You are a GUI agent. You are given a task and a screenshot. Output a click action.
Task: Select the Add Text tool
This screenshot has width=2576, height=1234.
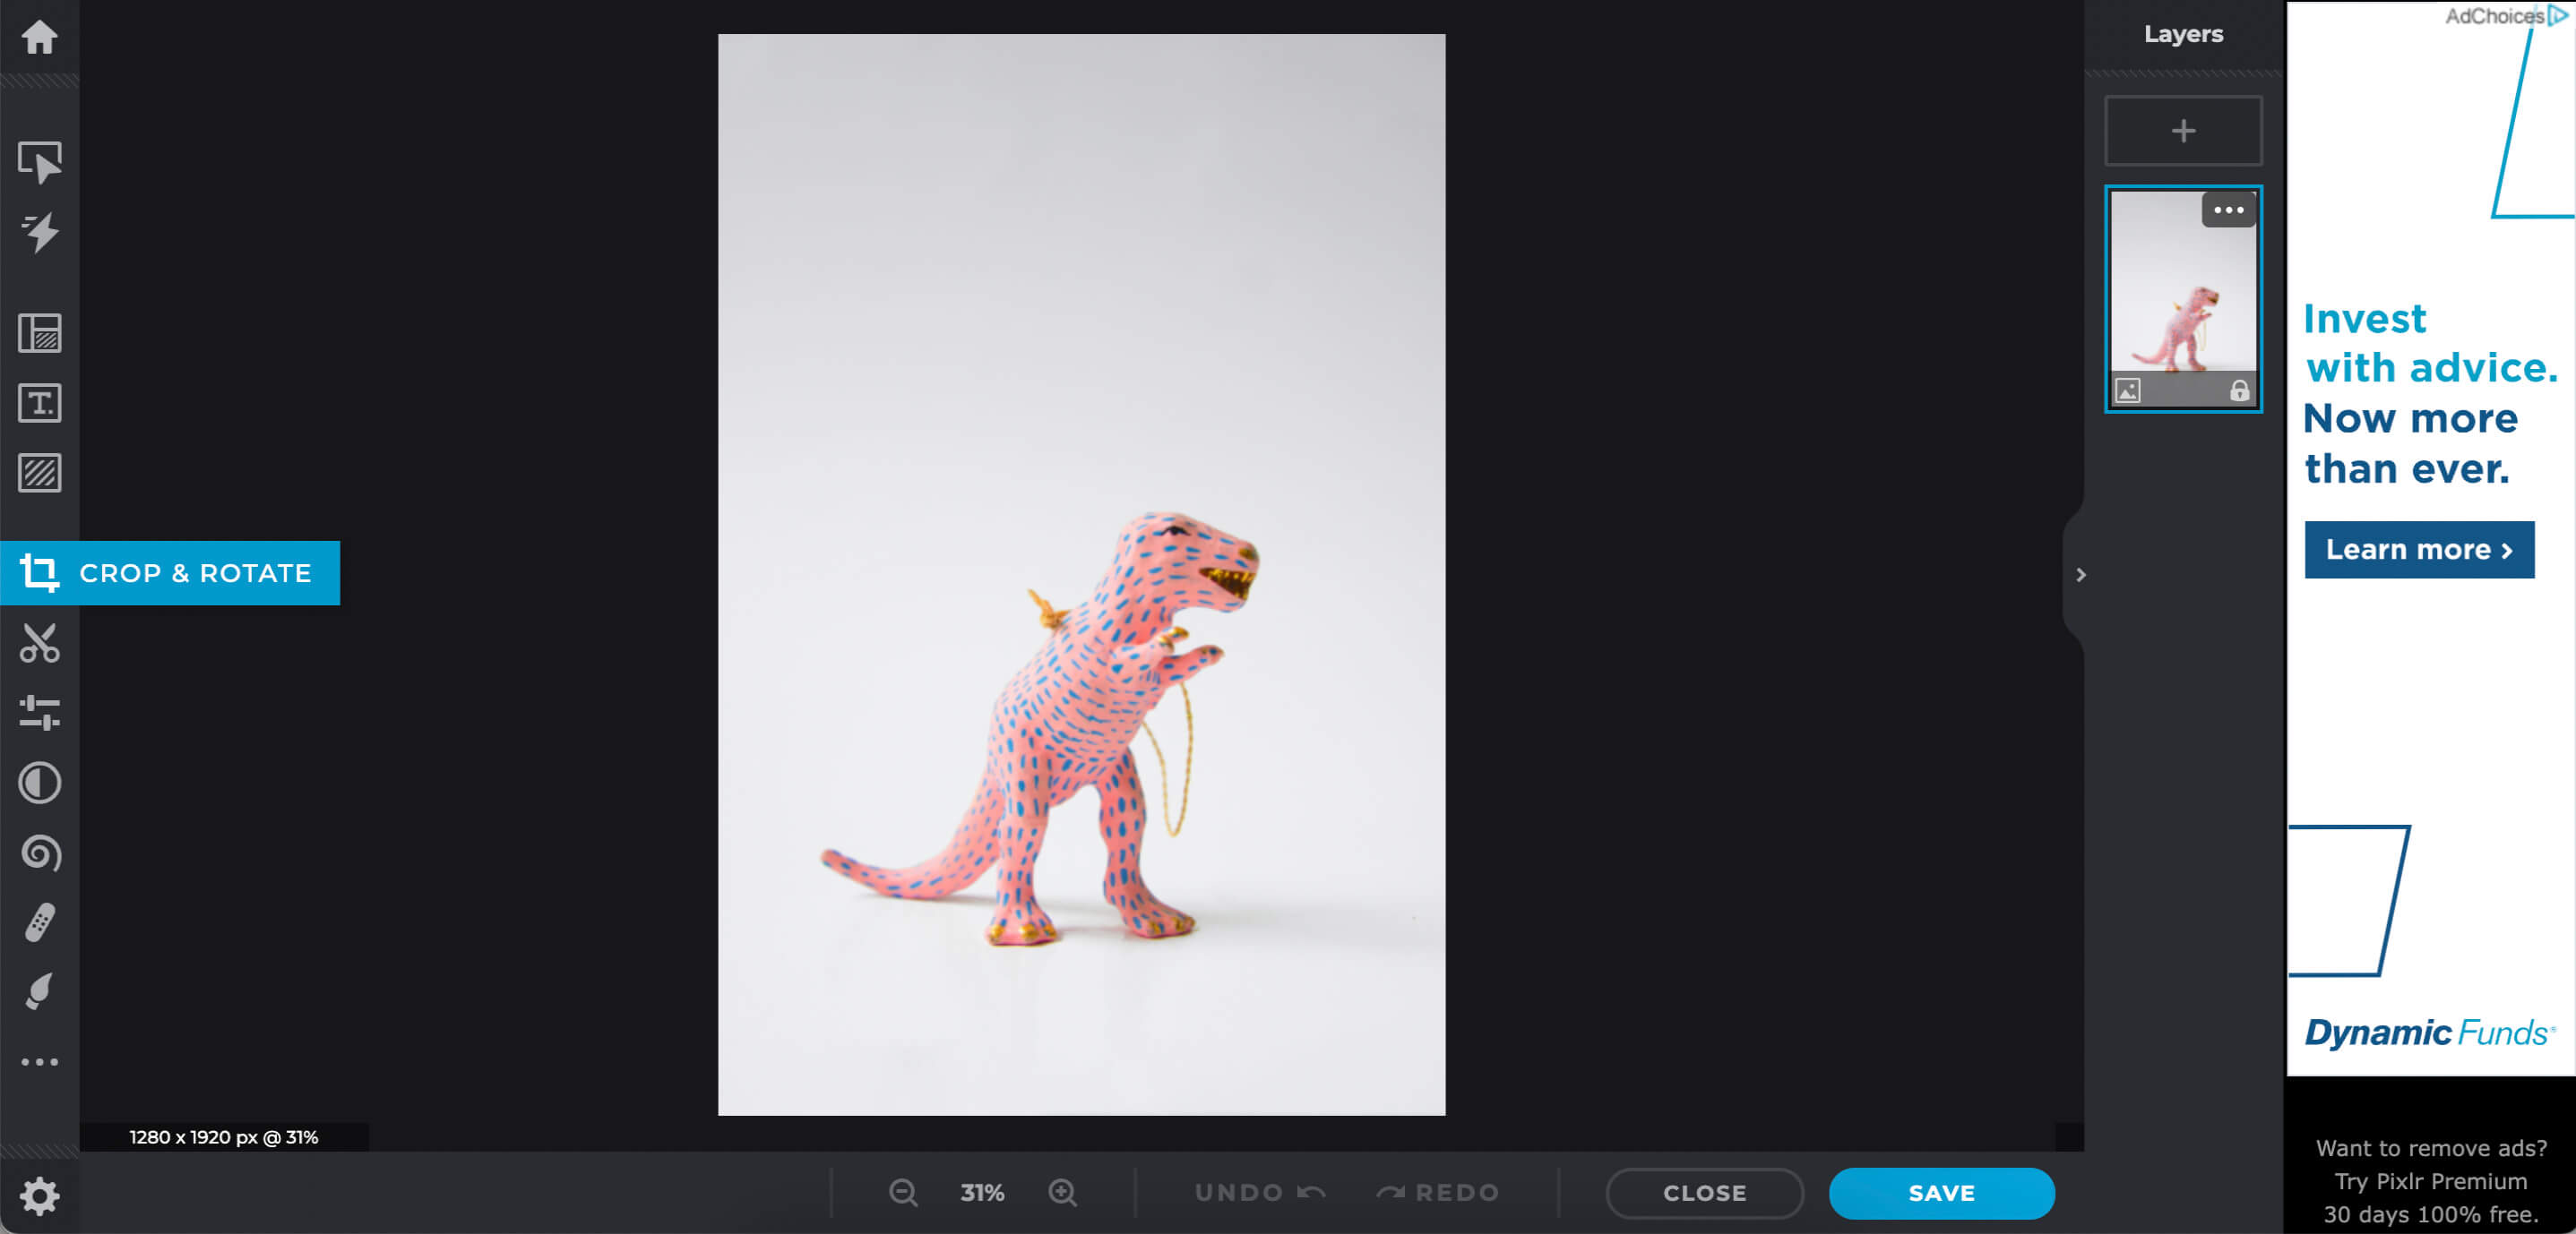pos(40,403)
